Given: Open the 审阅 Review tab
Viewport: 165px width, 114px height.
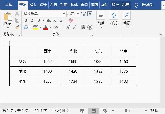Looking at the screenshot, I should click(x=84, y=5).
